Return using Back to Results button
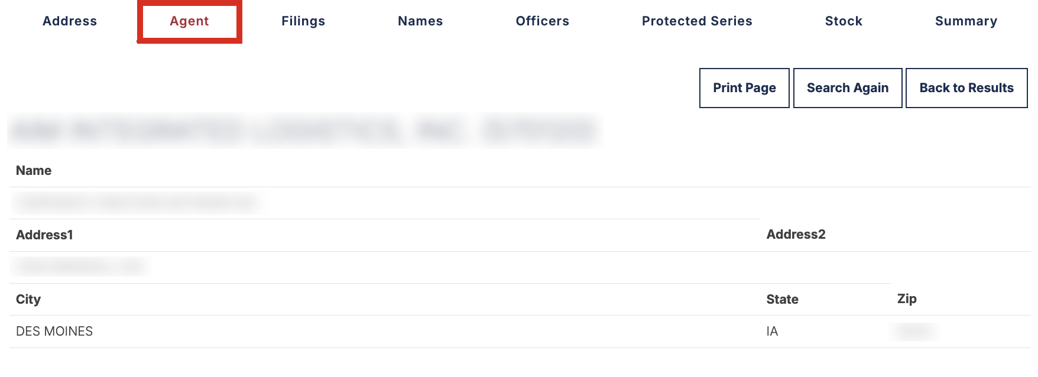Screen dimensions: 1038x377 pyautogui.click(x=966, y=88)
